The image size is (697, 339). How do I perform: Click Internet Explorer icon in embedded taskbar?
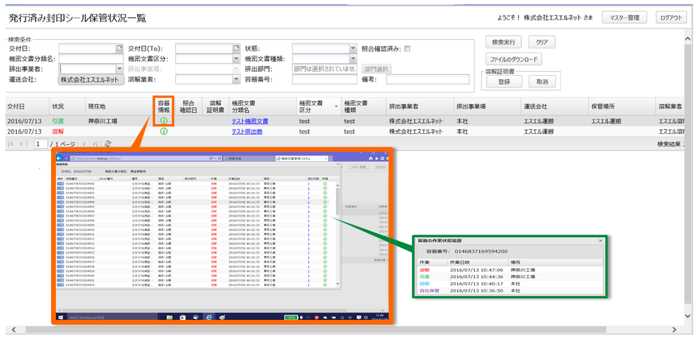coord(208,317)
